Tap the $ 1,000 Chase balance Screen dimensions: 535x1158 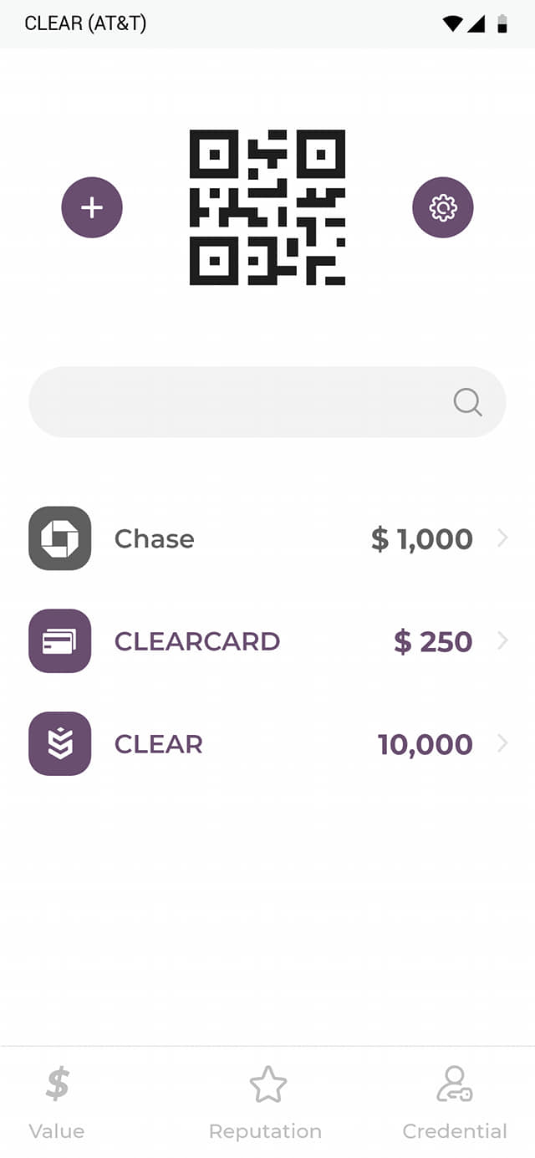tap(422, 539)
